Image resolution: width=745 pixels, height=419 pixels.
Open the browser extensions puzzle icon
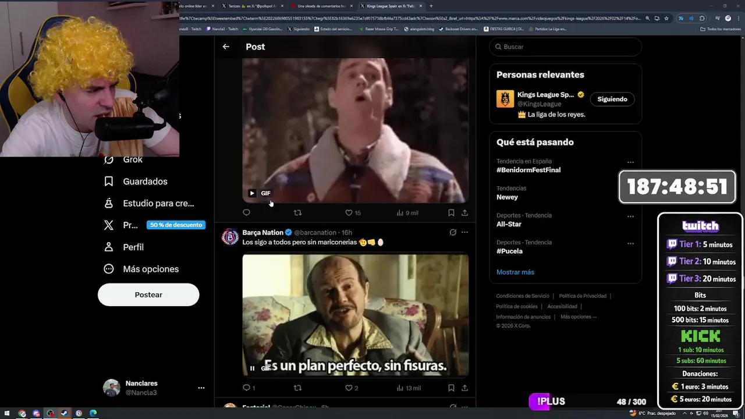[x=702, y=18]
